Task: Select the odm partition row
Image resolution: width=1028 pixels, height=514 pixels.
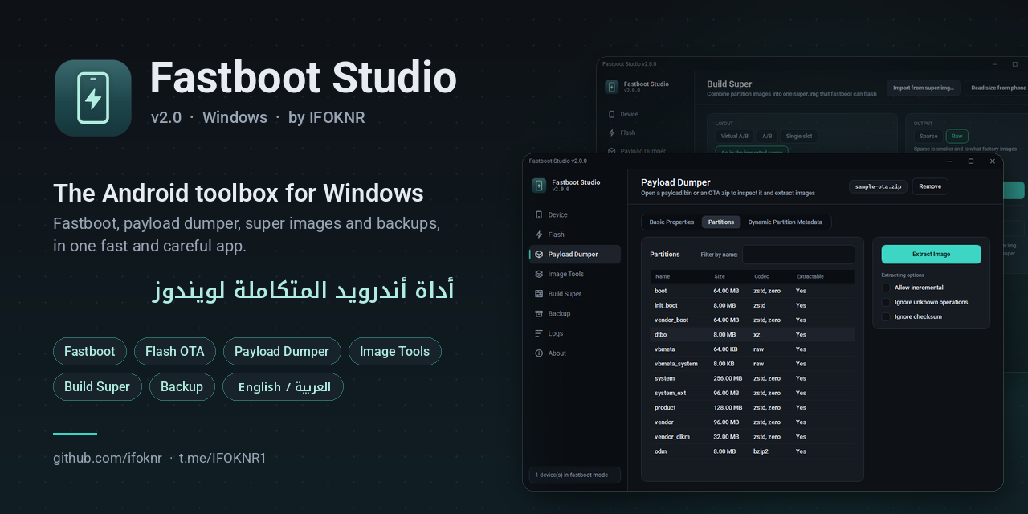Action: (753, 451)
